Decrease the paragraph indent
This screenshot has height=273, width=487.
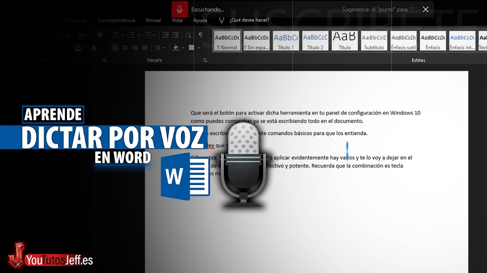coord(166,35)
